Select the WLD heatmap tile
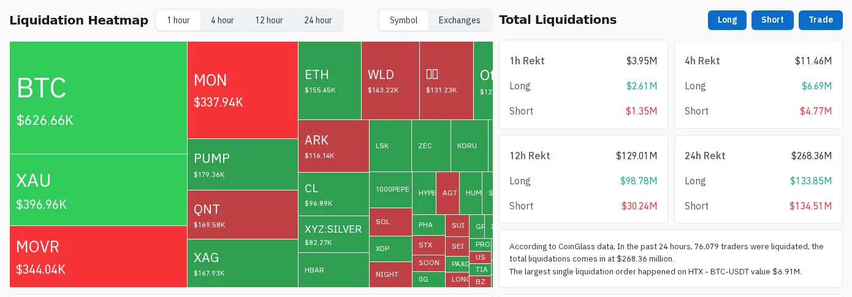This screenshot has height=297, width=852. [390, 80]
